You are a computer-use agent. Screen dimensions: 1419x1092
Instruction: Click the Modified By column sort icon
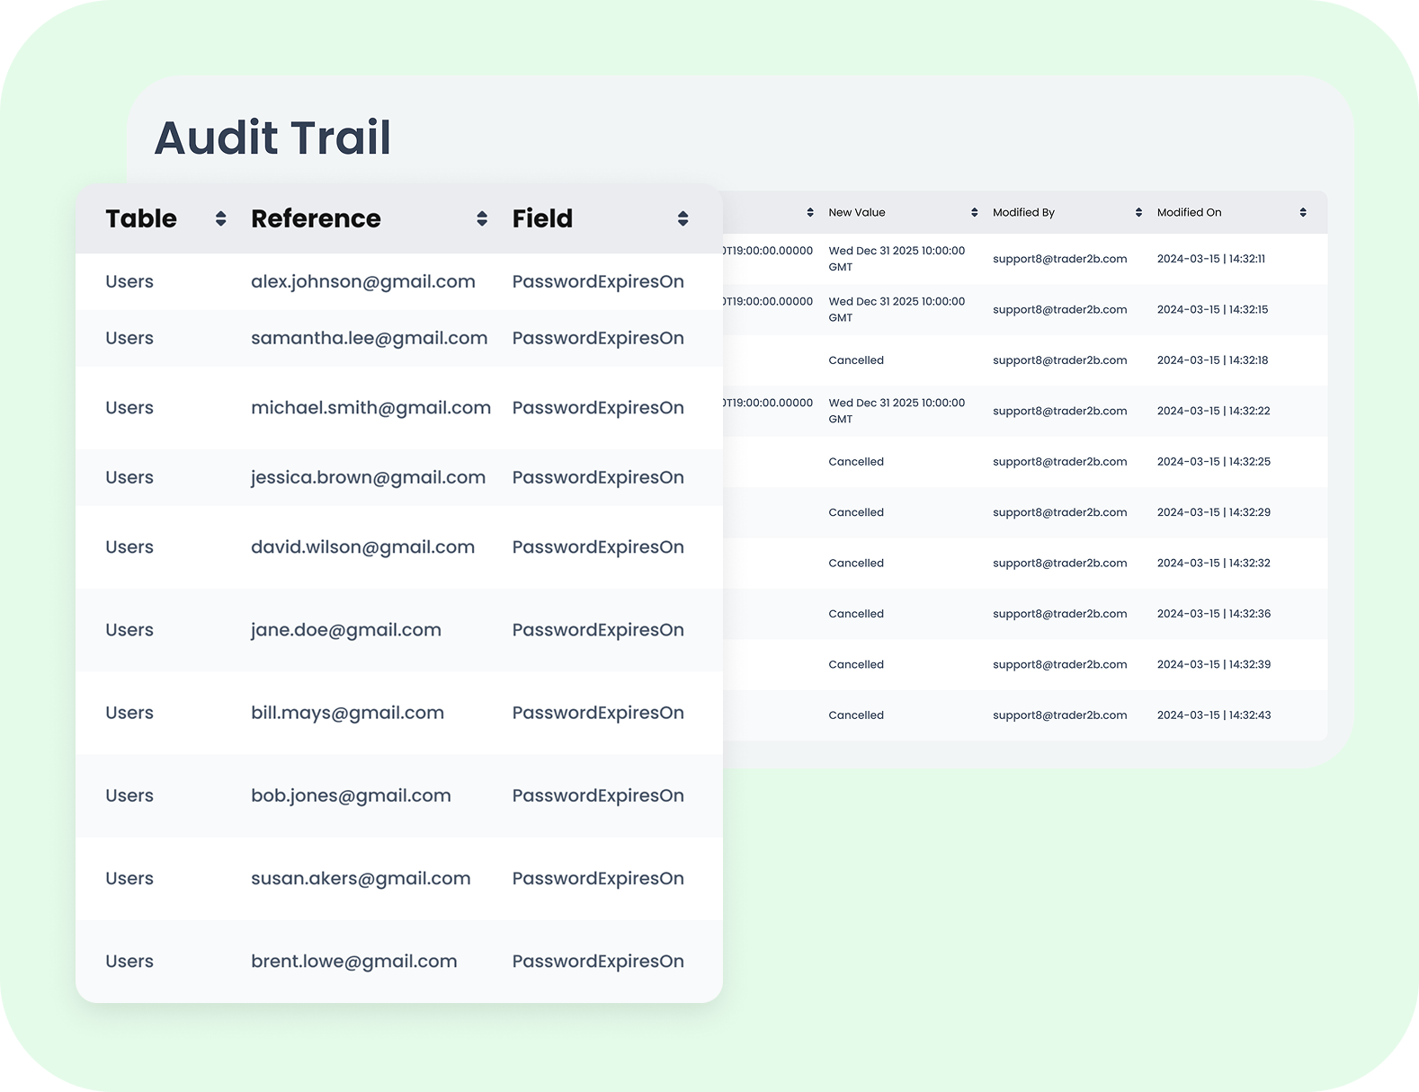[x=1138, y=213]
